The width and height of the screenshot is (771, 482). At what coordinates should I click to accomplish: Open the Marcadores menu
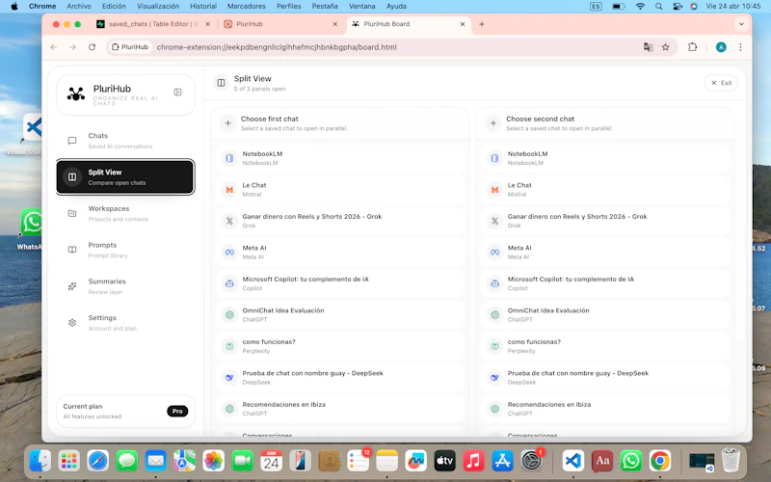[247, 6]
